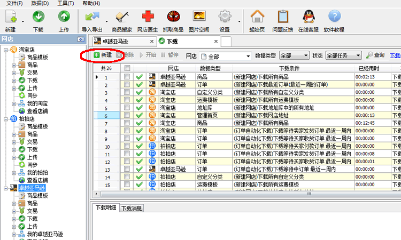Viewport: 401px width, 240px height.
Task: Check the checkbox in row 6
Action: pos(127,115)
